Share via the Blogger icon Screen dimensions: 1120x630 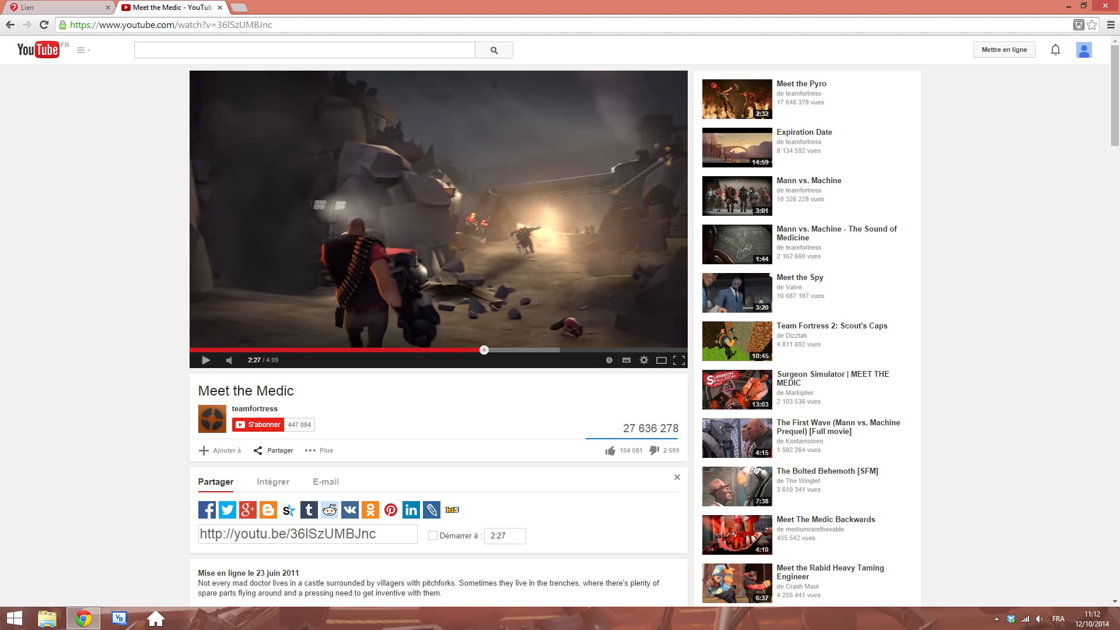268,510
